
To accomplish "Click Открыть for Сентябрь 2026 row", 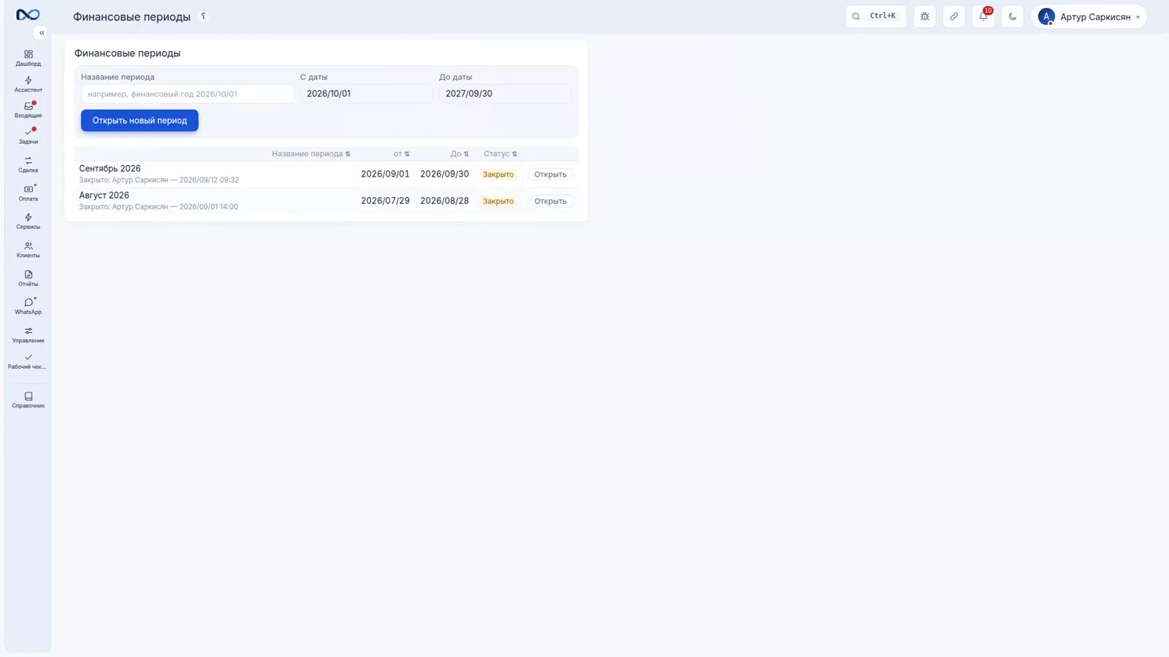I will tap(550, 174).
